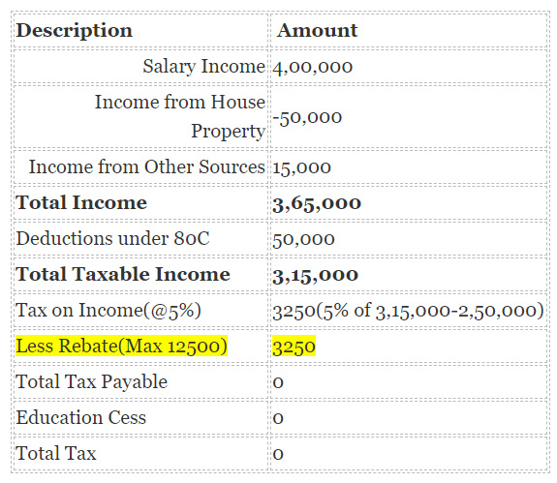Click the 3250 tax calculation cell
Screen dimensions: 557x483
pyautogui.click(x=408, y=311)
